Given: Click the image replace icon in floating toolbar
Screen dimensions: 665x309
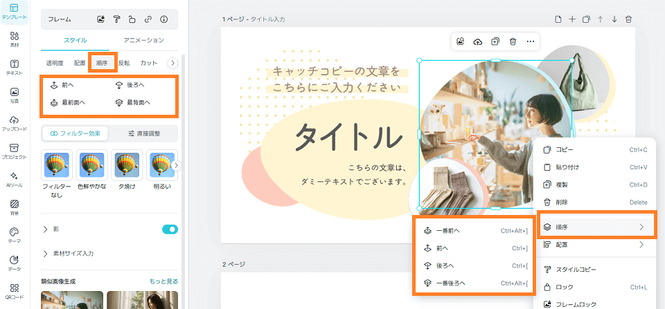Looking at the screenshot, I should coord(460,41).
